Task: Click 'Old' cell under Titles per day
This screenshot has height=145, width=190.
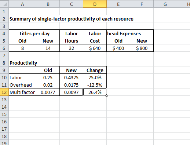Action: [x=22, y=41]
